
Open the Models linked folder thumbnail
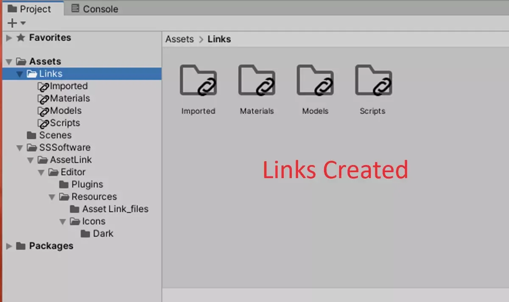(x=316, y=80)
